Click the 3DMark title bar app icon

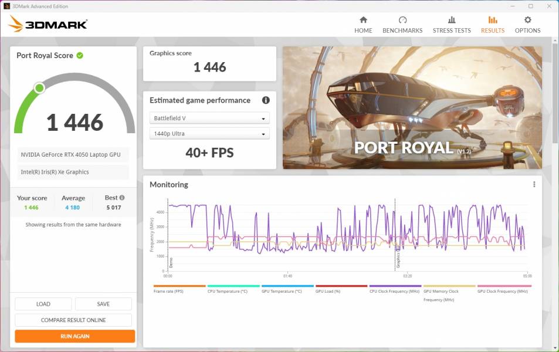[x=6, y=6]
